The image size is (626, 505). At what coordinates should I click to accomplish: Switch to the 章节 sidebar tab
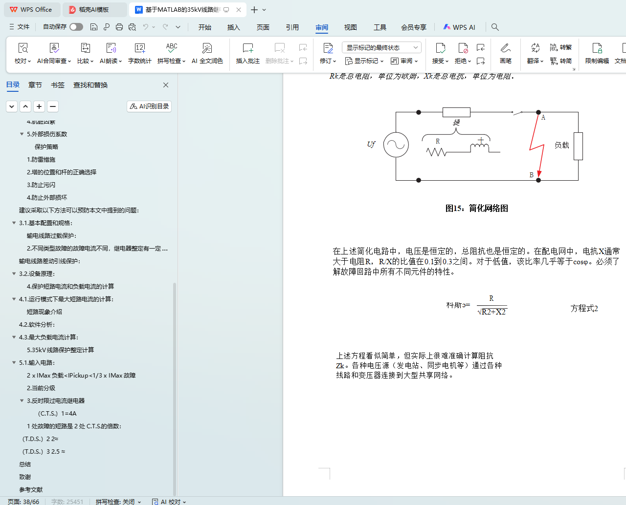35,85
